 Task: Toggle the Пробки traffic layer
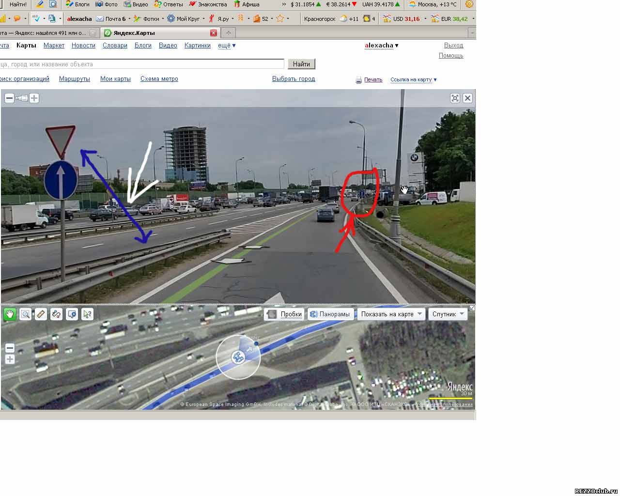(x=284, y=314)
